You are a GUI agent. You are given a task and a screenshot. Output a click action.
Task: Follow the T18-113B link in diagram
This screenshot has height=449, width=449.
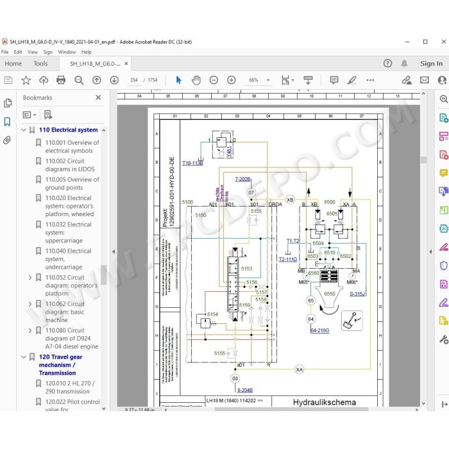pos(192,163)
